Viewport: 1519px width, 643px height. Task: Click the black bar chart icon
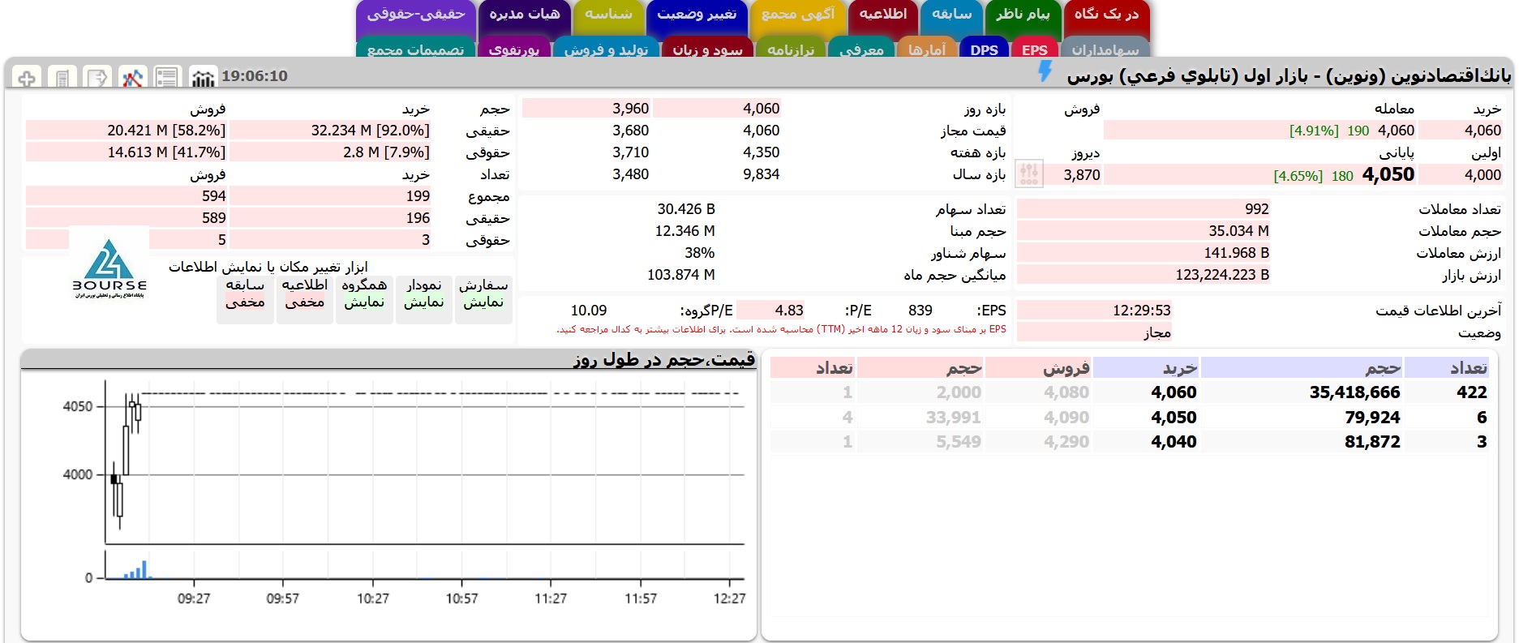(x=203, y=77)
